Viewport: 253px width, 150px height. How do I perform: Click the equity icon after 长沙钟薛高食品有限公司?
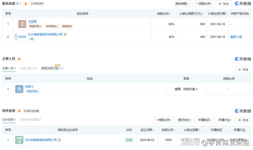point(59,140)
